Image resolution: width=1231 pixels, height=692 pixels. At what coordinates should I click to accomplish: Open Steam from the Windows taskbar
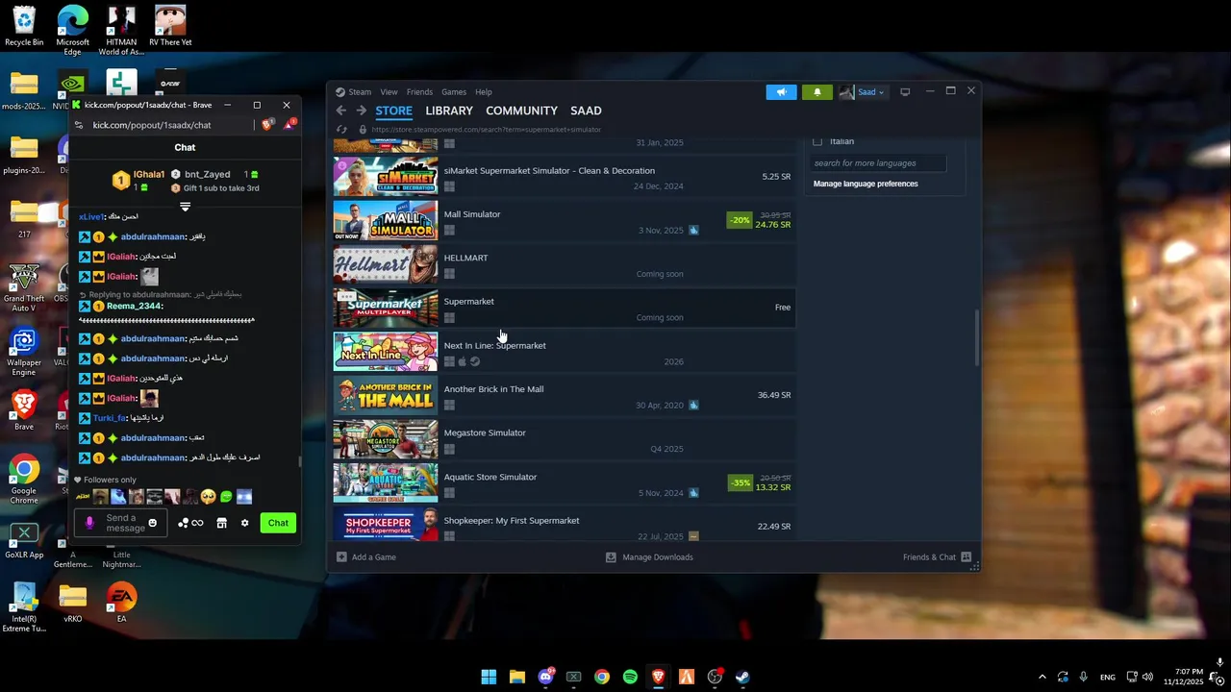point(742,677)
